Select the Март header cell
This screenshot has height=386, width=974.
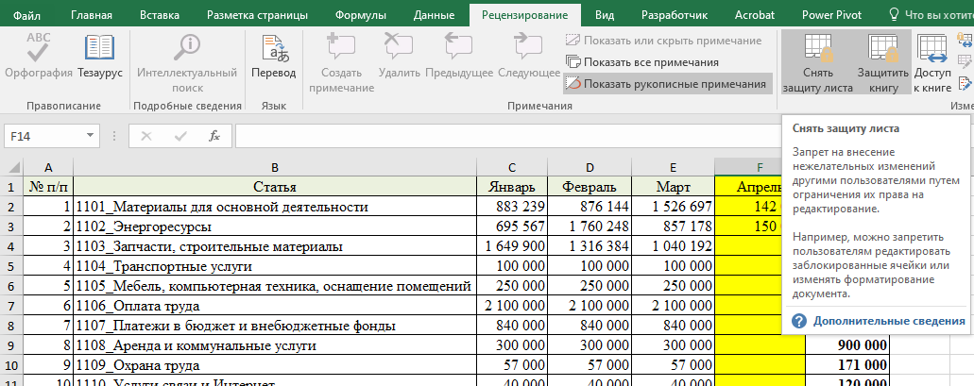pyautogui.click(x=673, y=187)
